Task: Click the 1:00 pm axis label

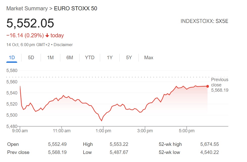Action: pos(103,131)
